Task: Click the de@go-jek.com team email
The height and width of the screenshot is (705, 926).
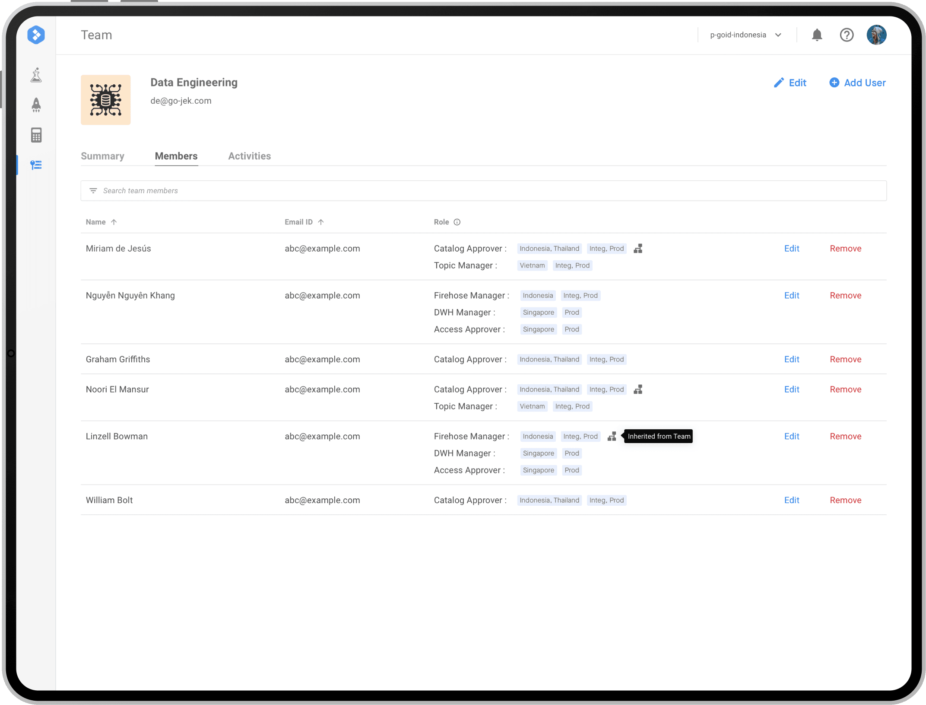Action: [181, 101]
